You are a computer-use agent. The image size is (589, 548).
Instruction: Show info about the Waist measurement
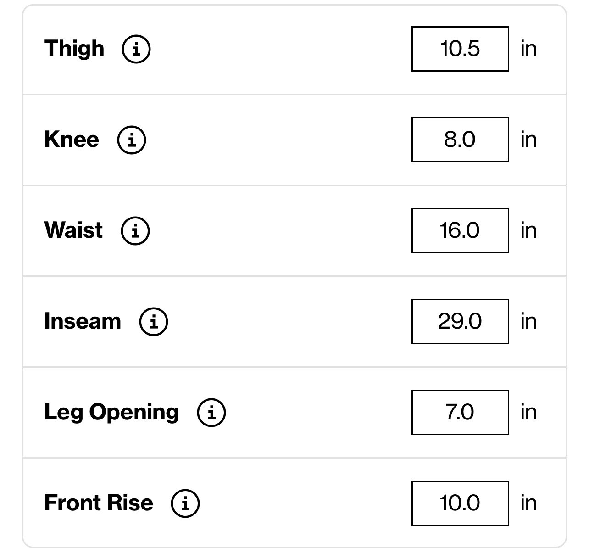(135, 230)
